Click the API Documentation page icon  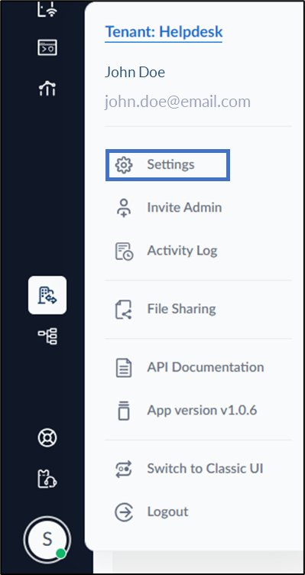coord(124,368)
